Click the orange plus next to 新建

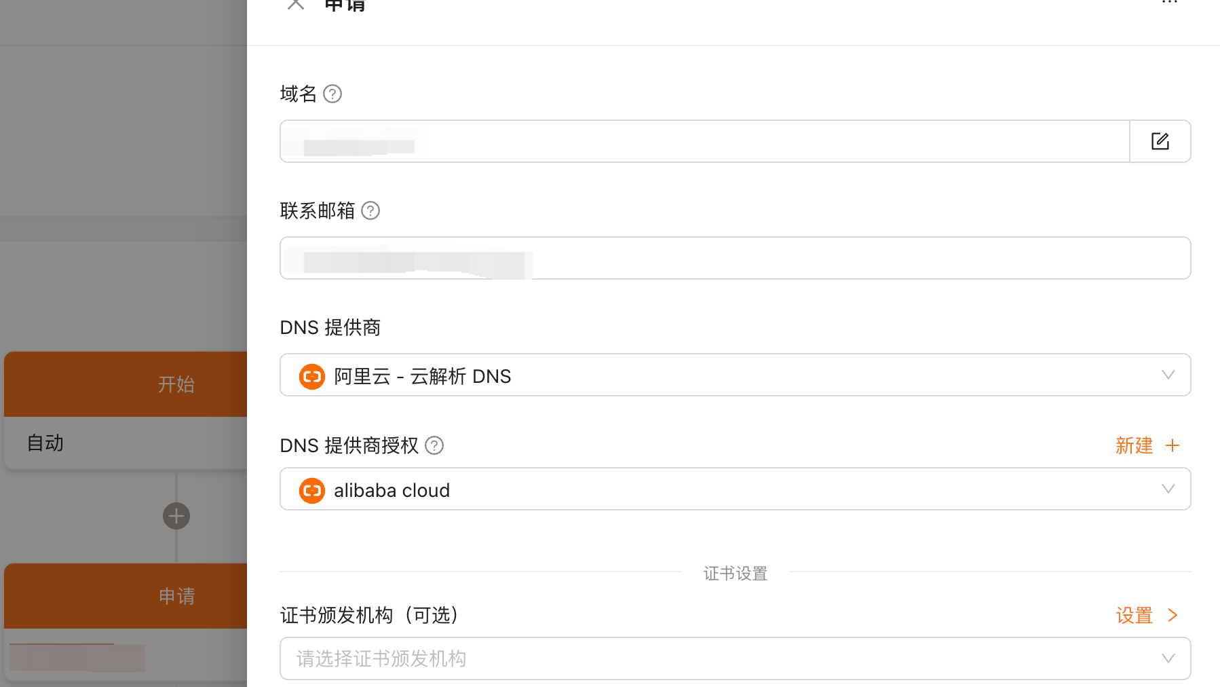pyautogui.click(x=1173, y=445)
